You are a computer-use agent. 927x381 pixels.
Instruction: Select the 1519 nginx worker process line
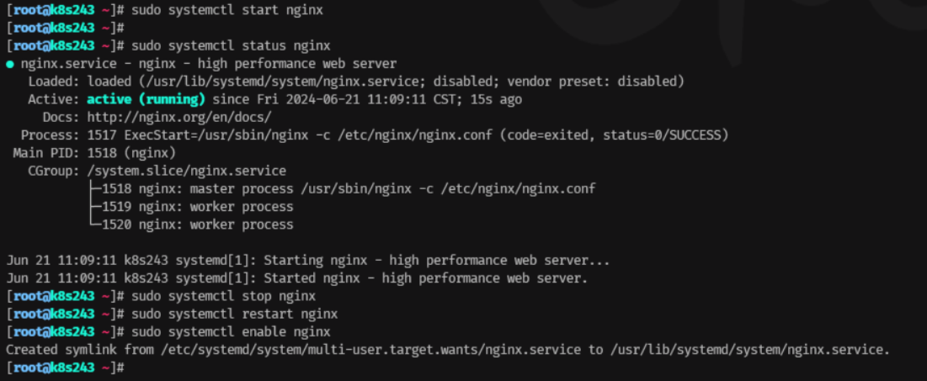click(x=190, y=207)
